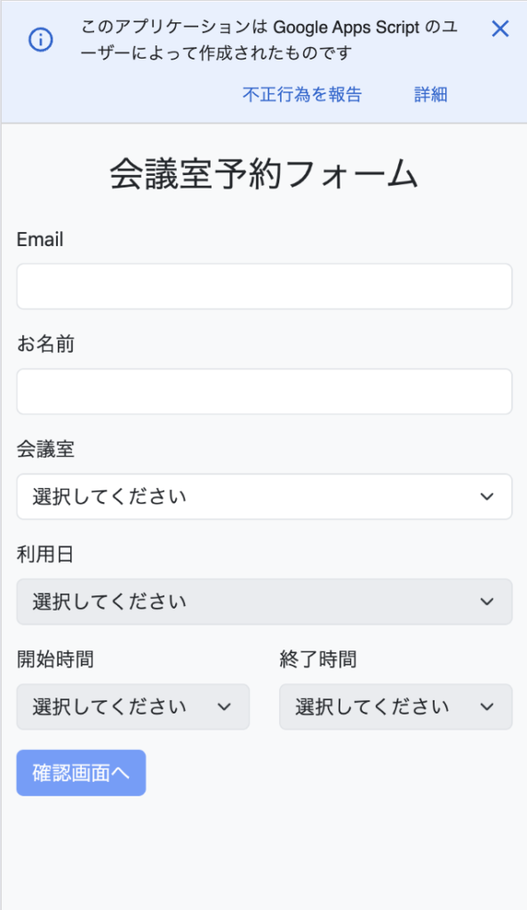Click the 確認画面へ button

pos(81,772)
